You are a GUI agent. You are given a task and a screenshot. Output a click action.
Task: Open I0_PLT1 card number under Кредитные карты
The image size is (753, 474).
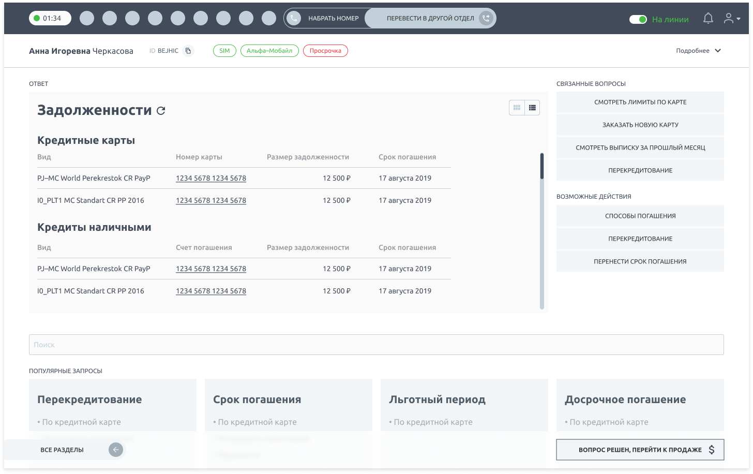pyautogui.click(x=211, y=200)
